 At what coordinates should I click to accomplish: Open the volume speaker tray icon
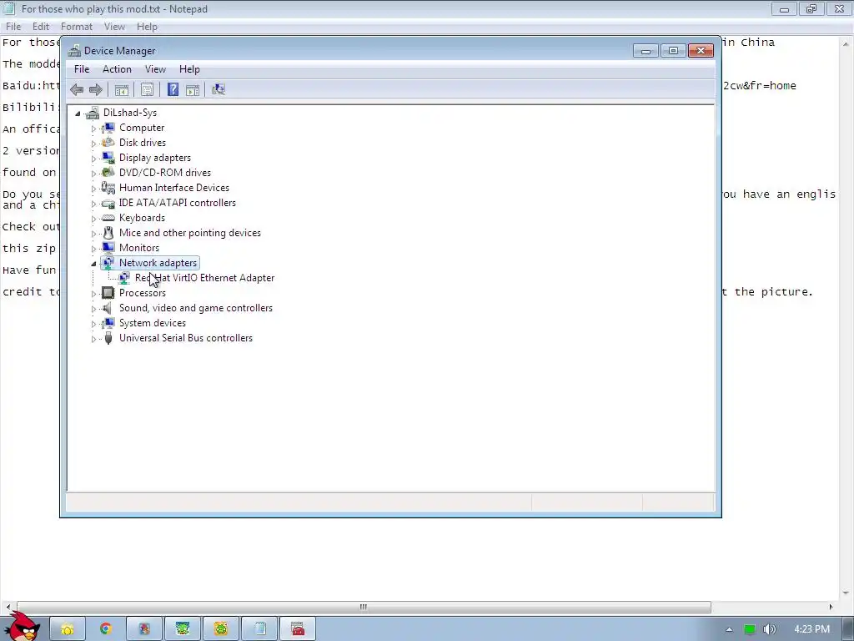[770, 629]
